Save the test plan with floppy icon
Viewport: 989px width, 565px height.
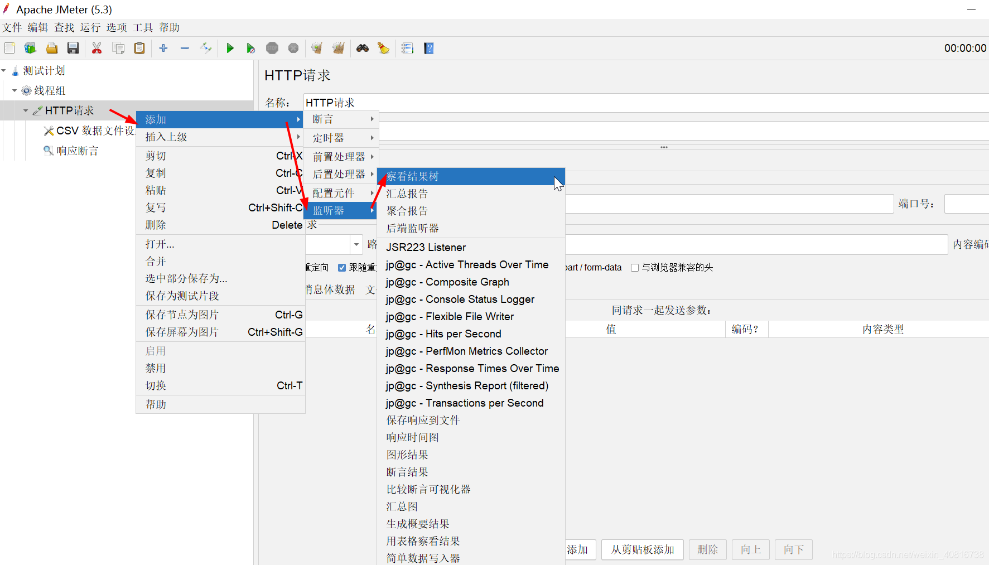(73, 49)
